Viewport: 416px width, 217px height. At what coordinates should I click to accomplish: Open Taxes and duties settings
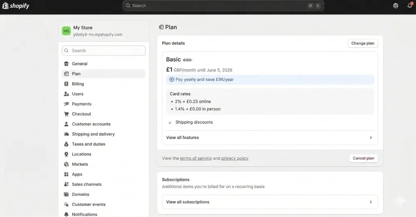(104, 144)
